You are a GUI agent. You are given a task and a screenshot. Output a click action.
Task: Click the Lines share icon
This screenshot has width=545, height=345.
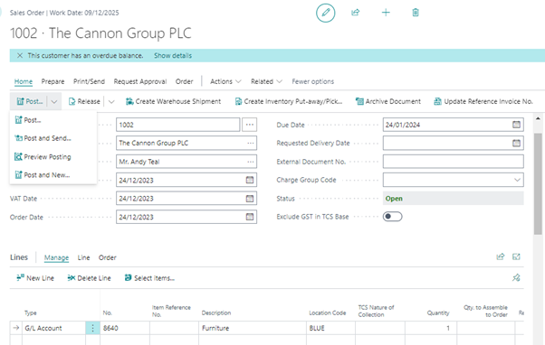pos(500,256)
